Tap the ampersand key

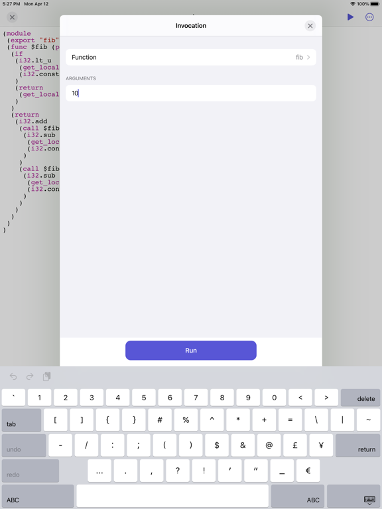pos(243,445)
